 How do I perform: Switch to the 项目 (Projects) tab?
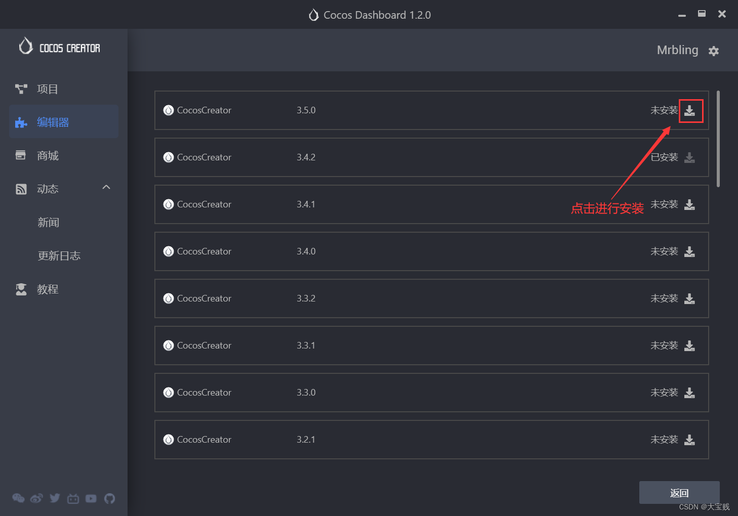(x=48, y=89)
